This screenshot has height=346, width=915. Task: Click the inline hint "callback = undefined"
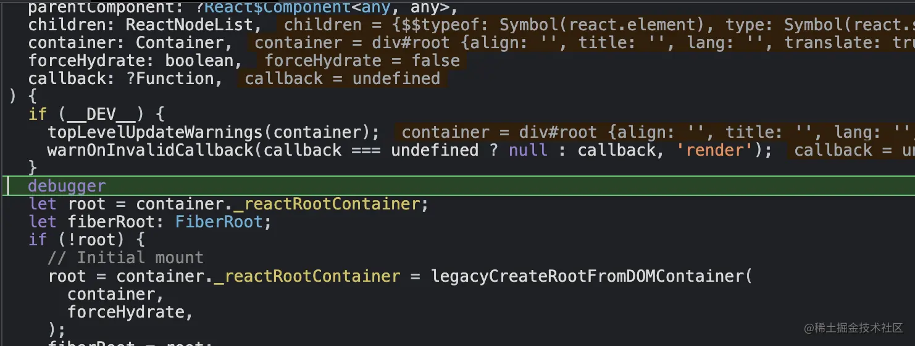tap(342, 78)
